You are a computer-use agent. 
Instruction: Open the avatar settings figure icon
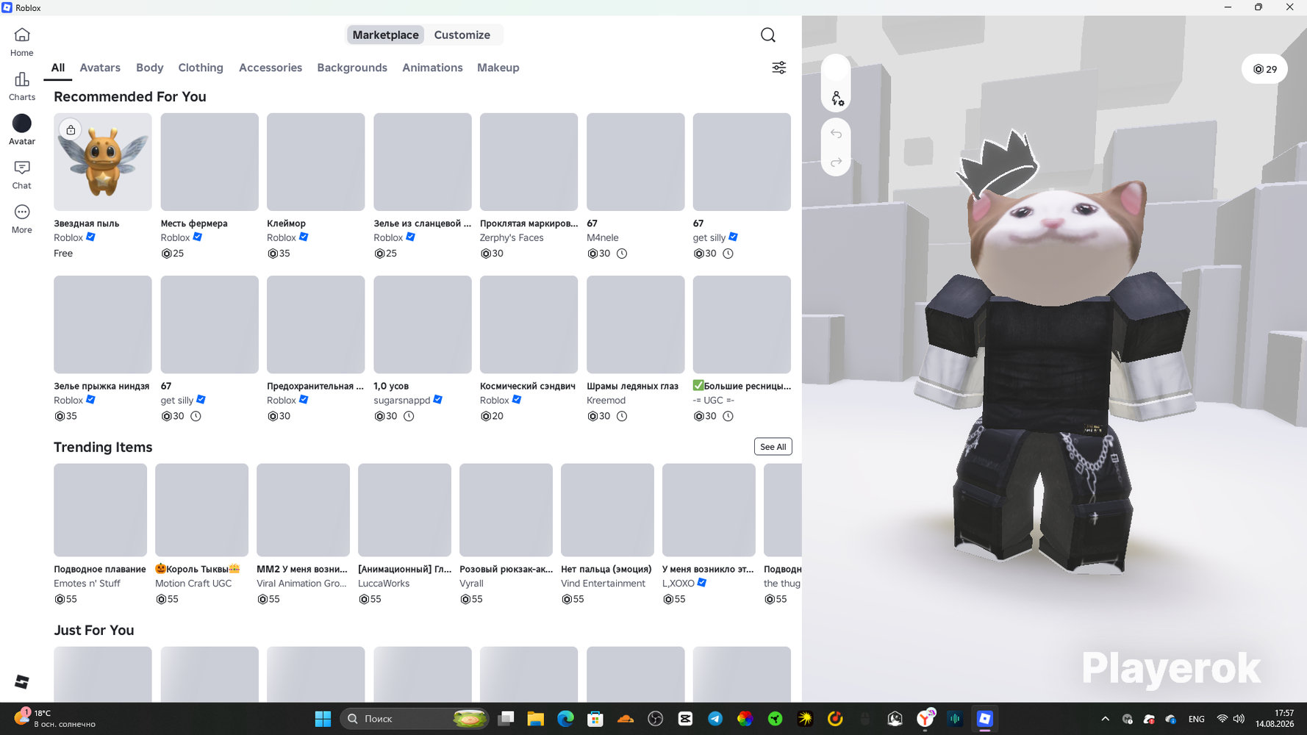[837, 98]
